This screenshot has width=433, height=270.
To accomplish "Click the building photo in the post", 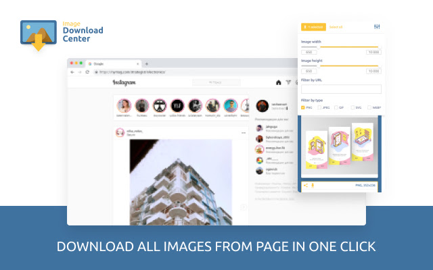I will (x=181, y=182).
